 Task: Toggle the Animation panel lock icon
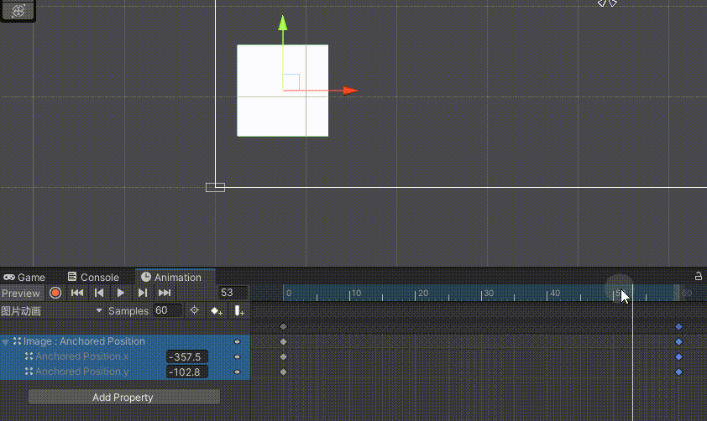point(698,276)
